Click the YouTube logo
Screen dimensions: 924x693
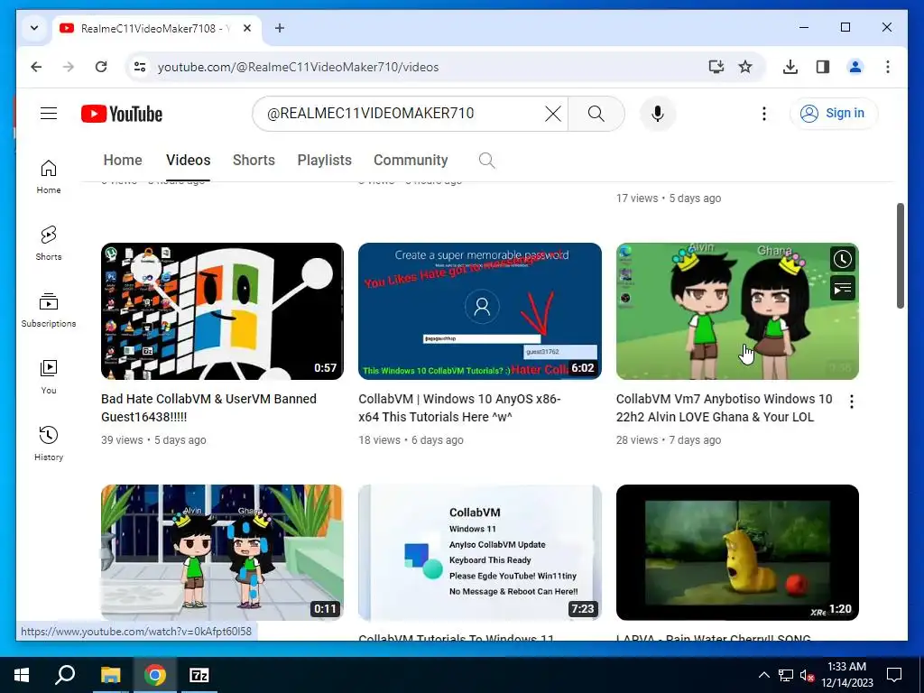[x=122, y=114]
